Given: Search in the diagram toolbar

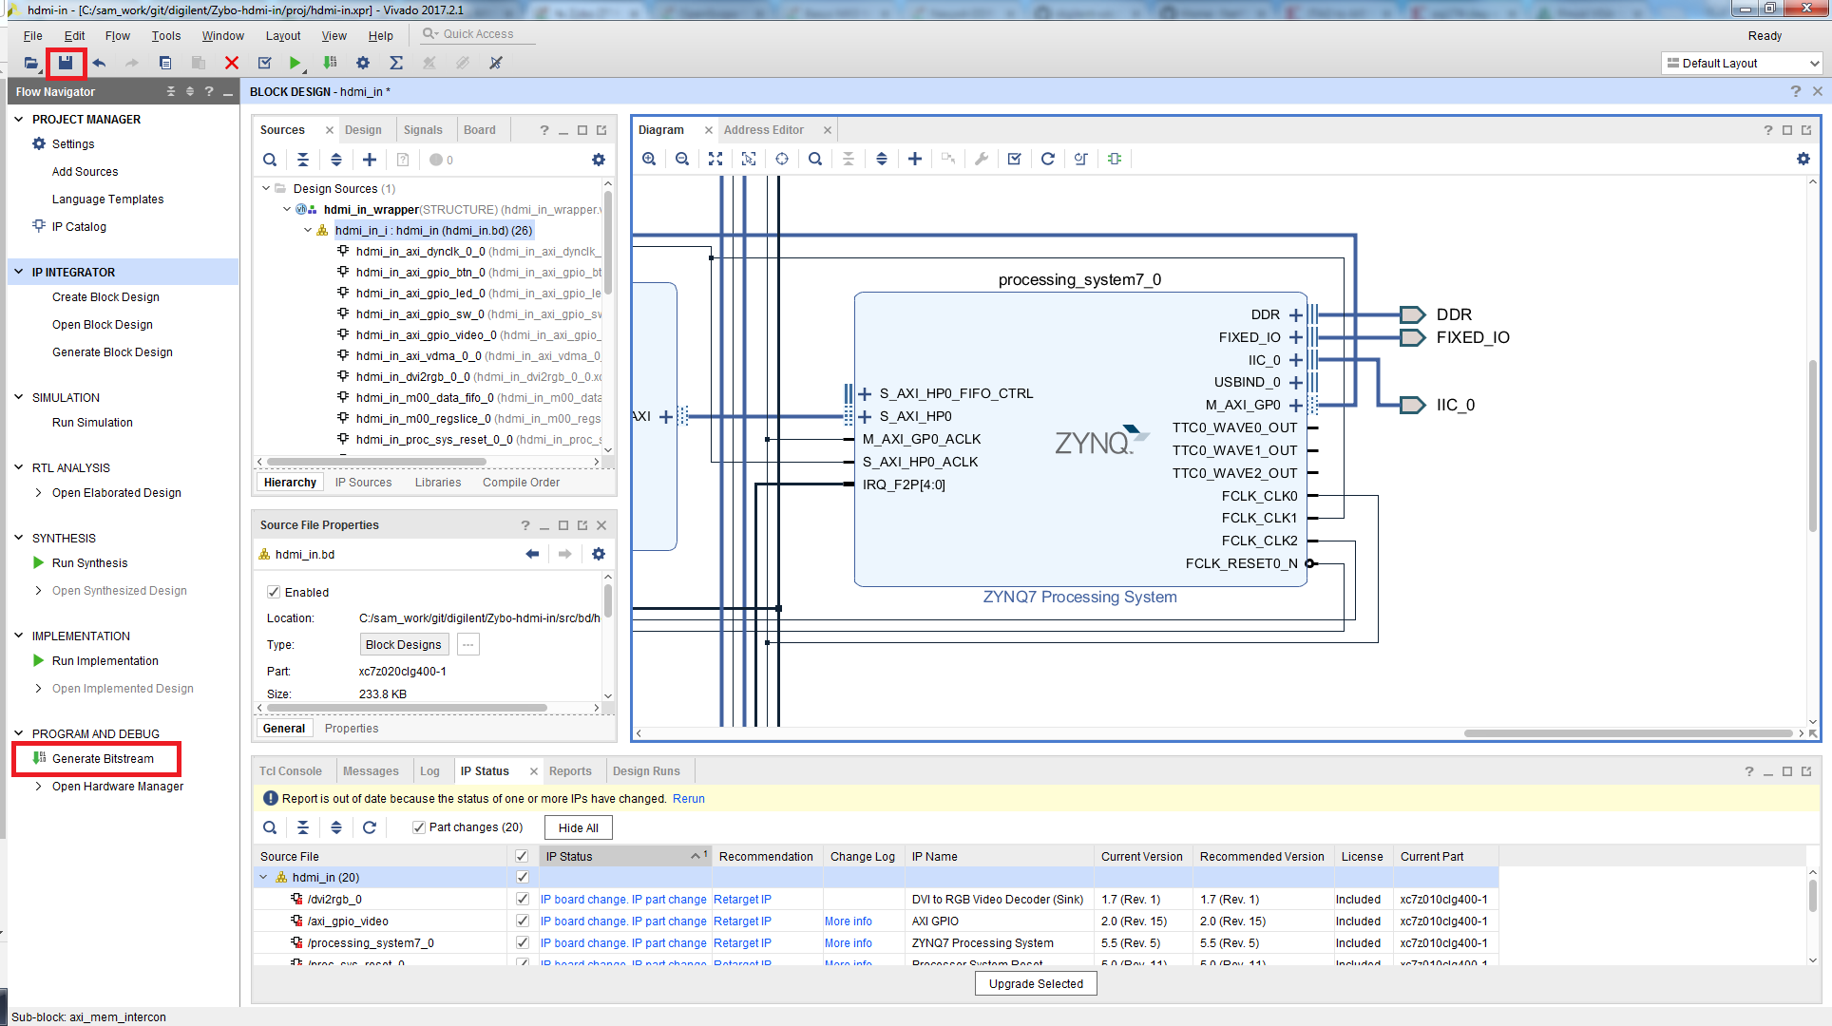Looking at the screenshot, I should [815, 159].
